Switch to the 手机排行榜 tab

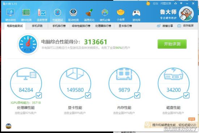59,26
